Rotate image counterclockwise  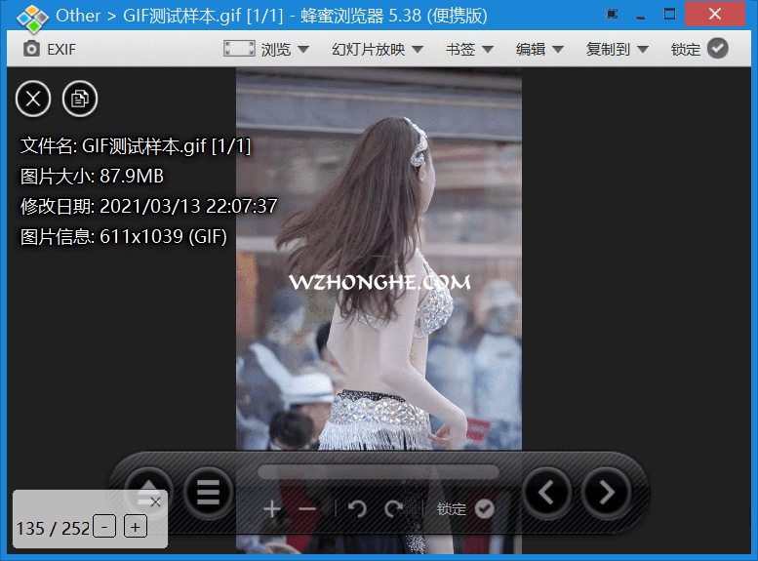point(357,508)
